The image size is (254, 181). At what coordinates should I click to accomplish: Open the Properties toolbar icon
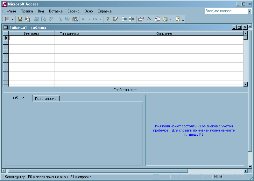click(x=141, y=19)
